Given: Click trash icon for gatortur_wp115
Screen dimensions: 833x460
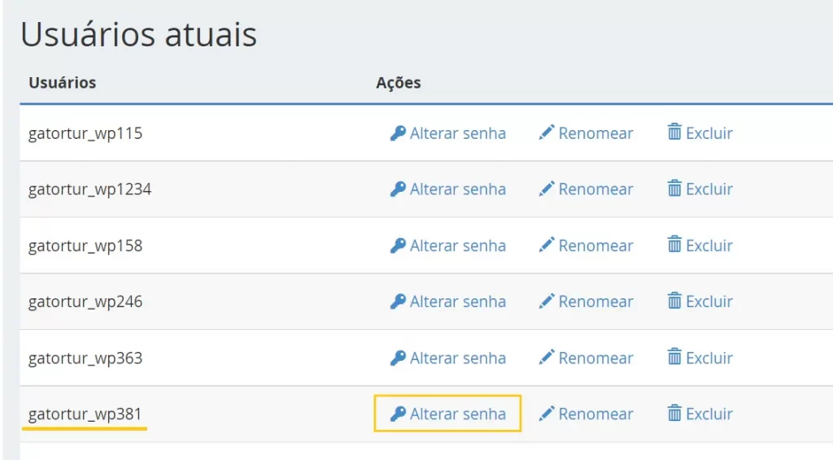Looking at the screenshot, I should (x=674, y=132).
